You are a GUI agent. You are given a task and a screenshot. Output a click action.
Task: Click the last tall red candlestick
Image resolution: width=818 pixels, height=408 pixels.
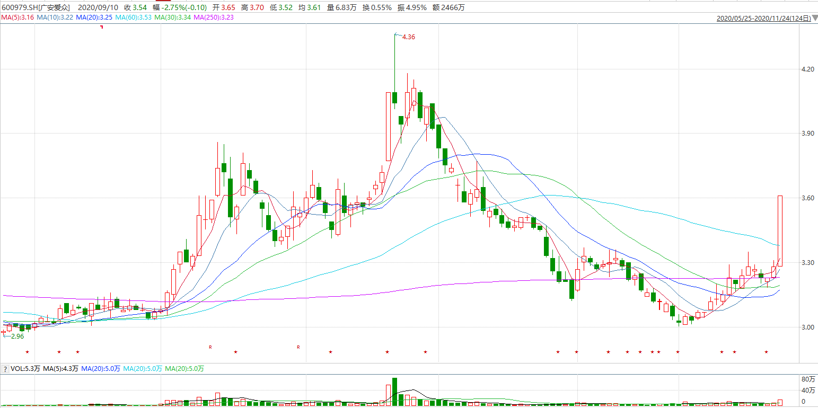(x=780, y=230)
